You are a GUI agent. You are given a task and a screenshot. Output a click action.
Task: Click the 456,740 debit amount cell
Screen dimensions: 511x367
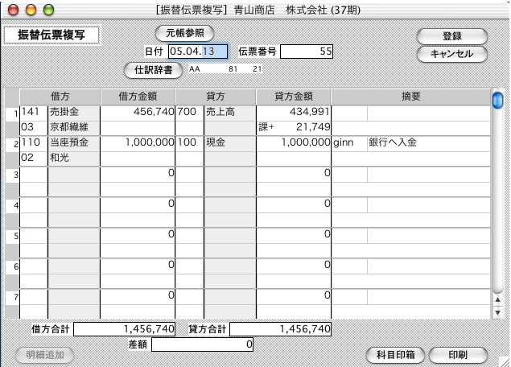pyautogui.click(x=138, y=112)
